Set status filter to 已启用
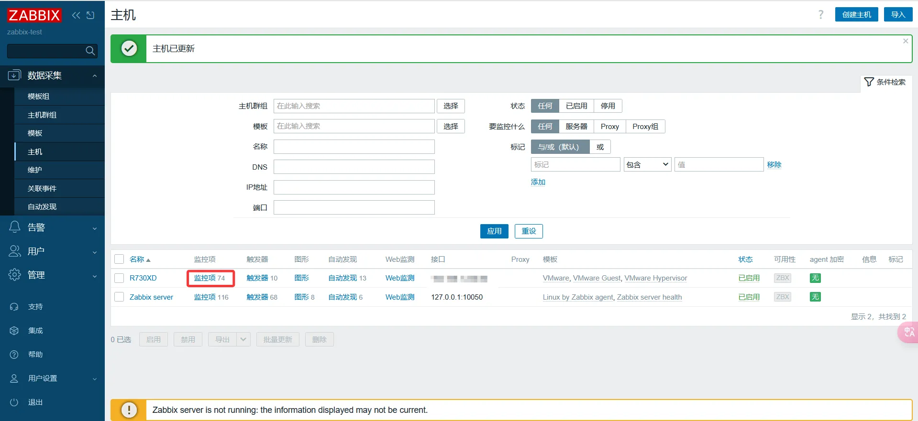Image resolution: width=918 pixels, height=421 pixels. tap(576, 106)
